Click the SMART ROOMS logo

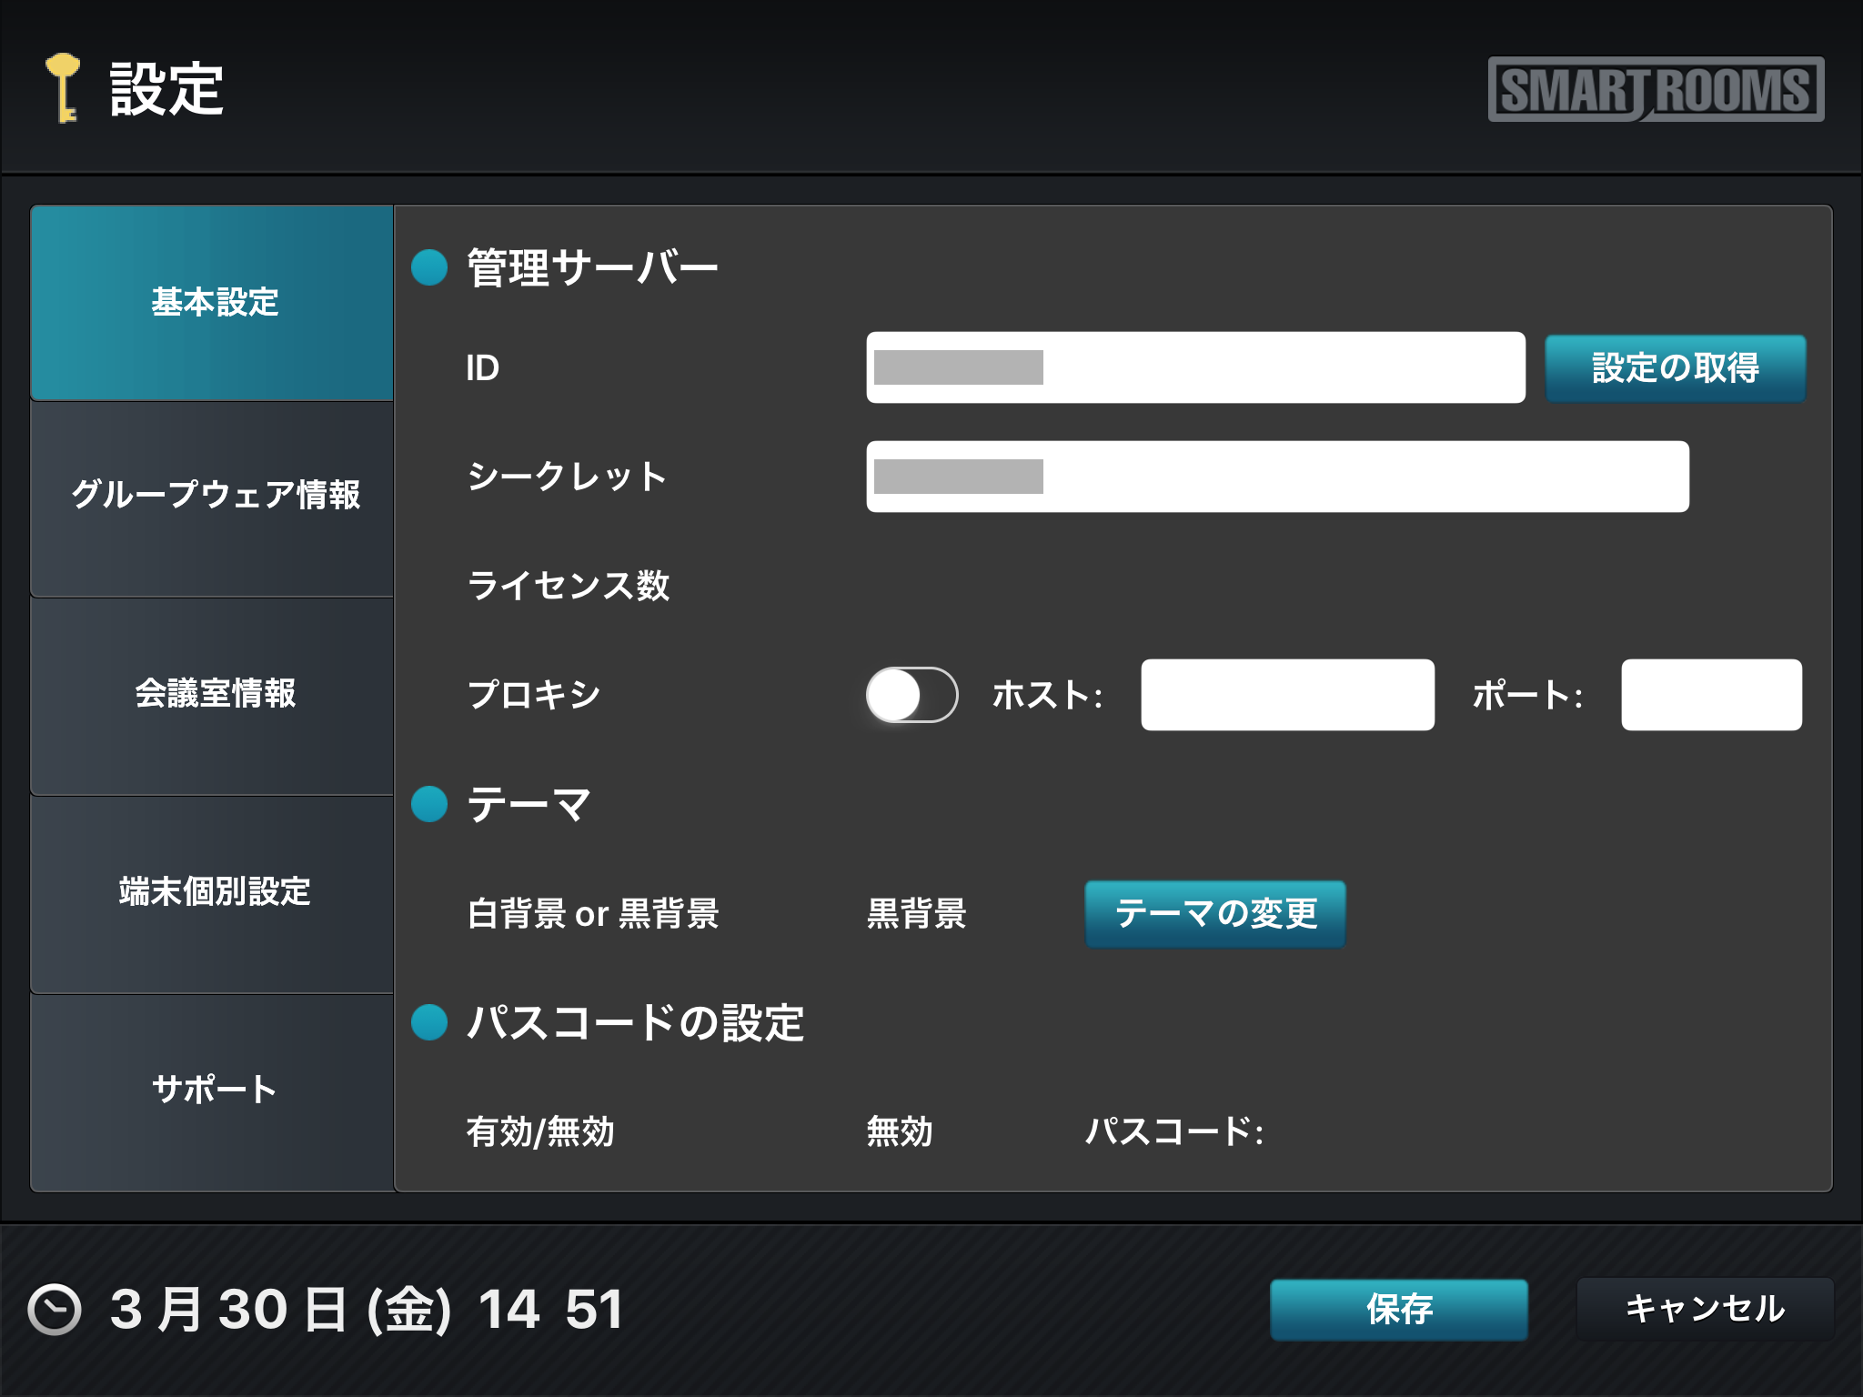[1655, 89]
